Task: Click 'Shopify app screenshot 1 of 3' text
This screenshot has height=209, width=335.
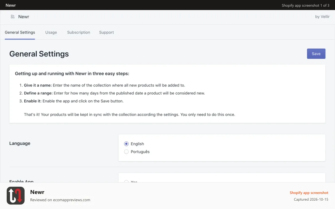Action: tap(306, 5)
